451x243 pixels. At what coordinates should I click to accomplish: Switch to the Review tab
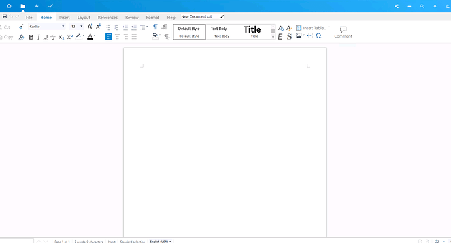(132, 17)
